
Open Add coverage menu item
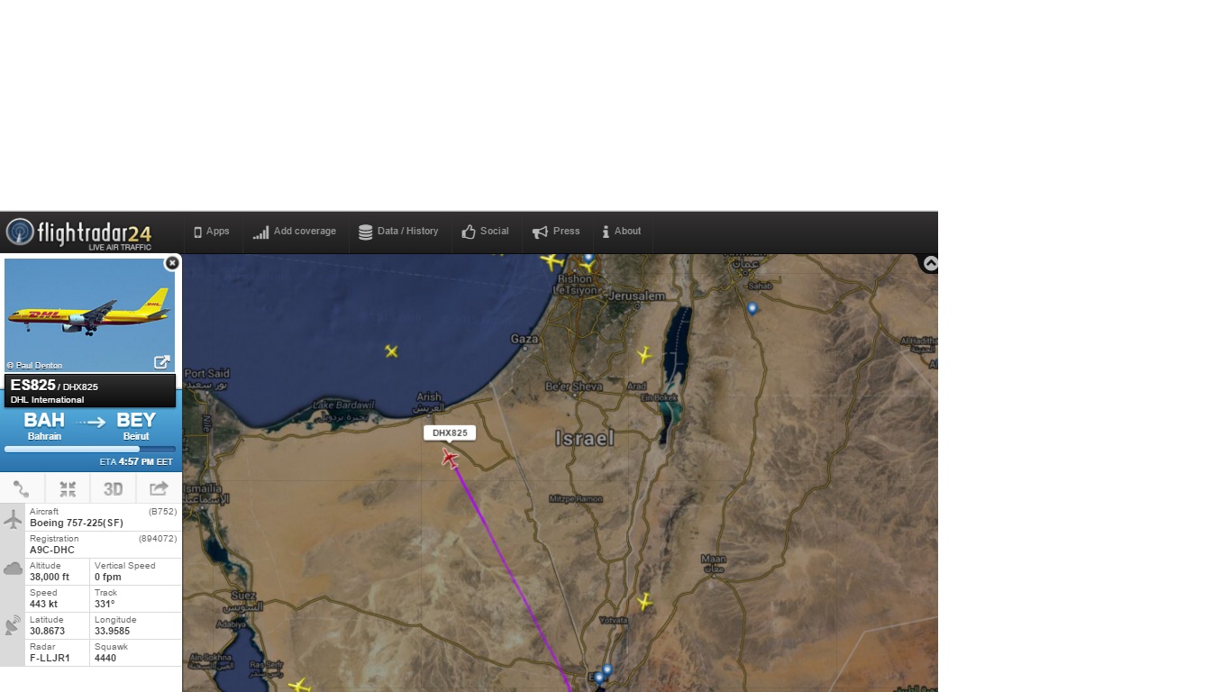pyautogui.click(x=295, y=232)
